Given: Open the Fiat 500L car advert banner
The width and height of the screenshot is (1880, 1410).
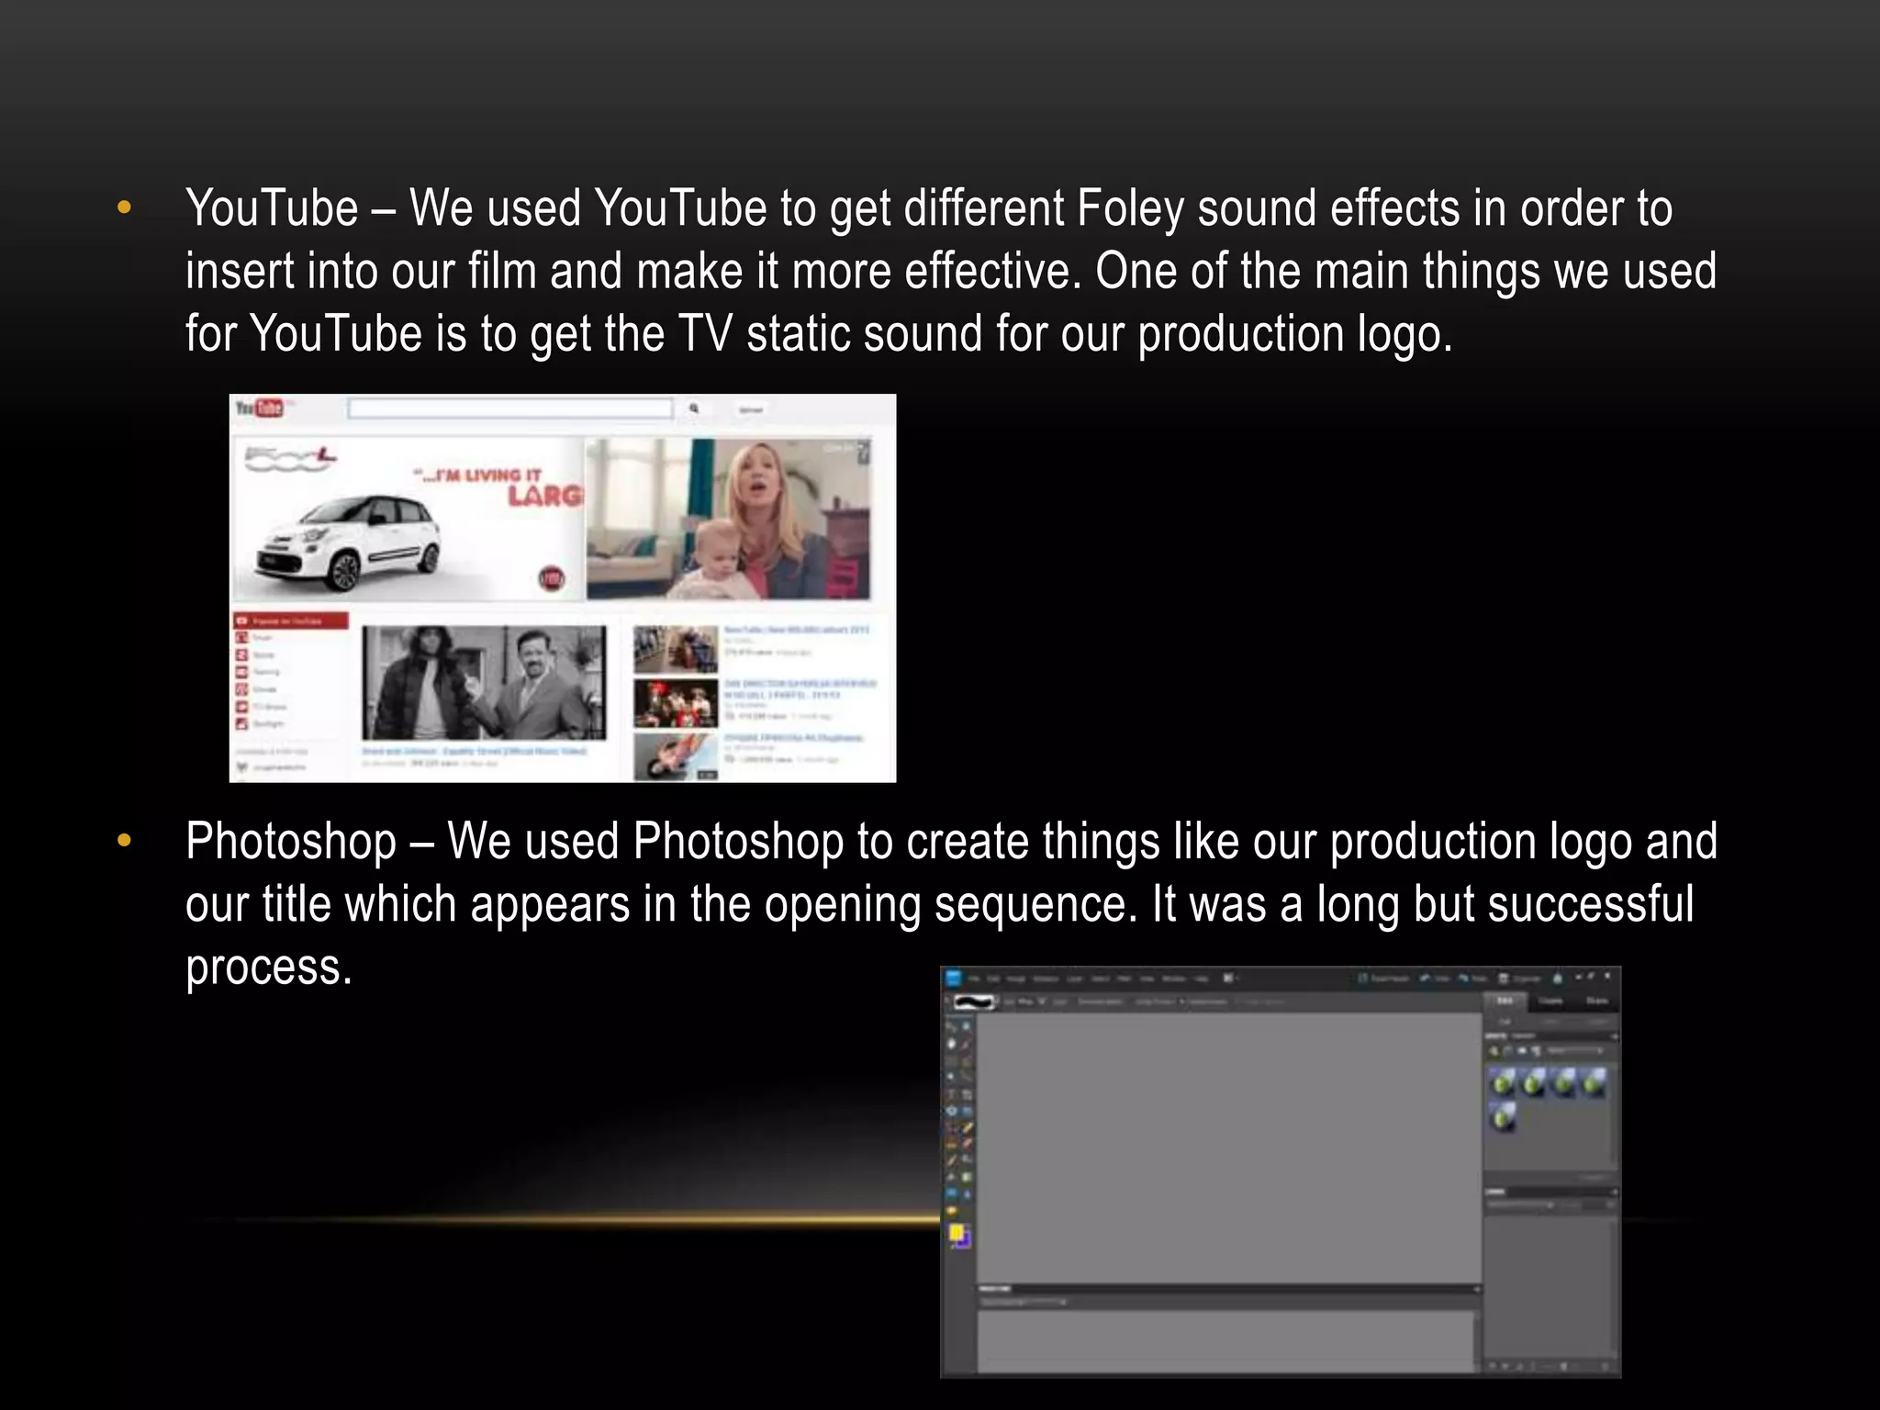Looking at the screenshot, I should [x=408, y=520].
